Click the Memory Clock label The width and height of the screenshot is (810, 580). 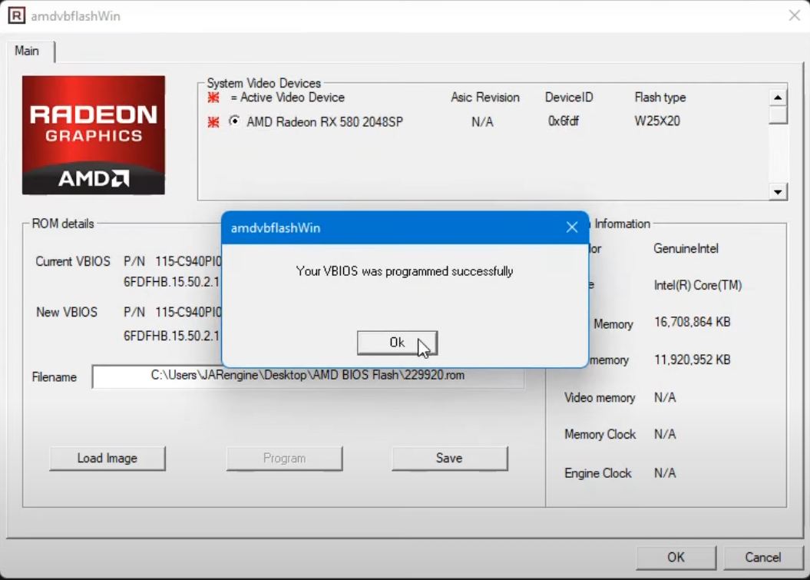click(x=600, y=434)
